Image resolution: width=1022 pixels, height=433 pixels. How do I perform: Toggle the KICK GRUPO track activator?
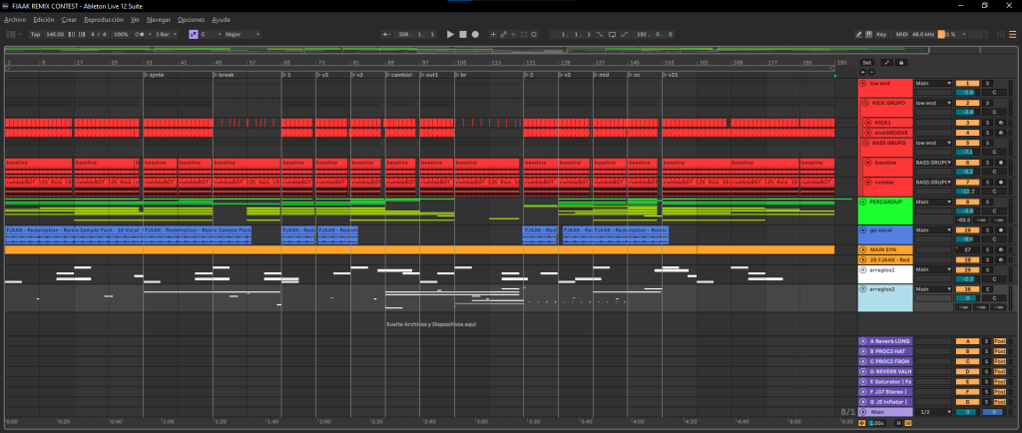point(966,103)
